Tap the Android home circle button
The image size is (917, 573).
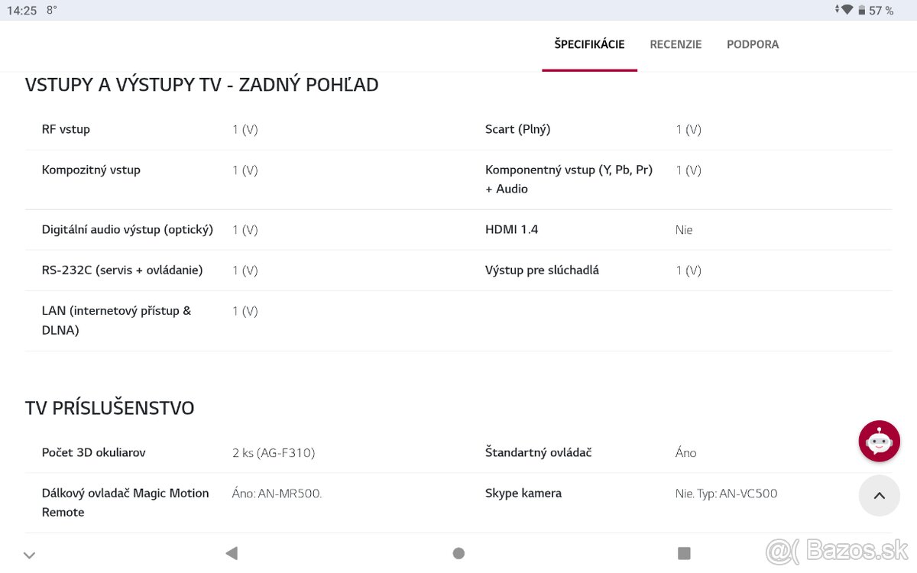tap(458, 552)
